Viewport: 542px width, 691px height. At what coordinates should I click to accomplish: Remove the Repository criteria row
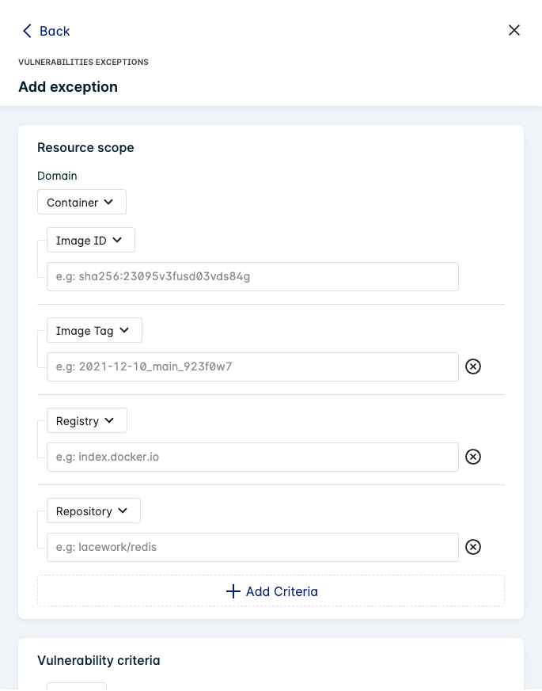click(x=473, y=547)
